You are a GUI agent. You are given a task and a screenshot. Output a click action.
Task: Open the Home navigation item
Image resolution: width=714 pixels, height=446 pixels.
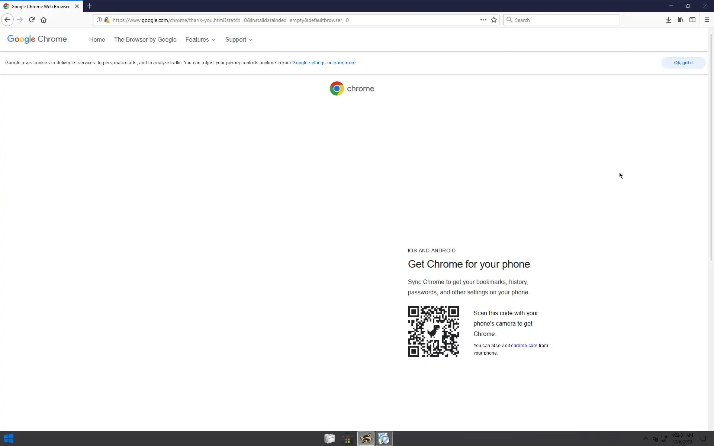click(97, 40)
